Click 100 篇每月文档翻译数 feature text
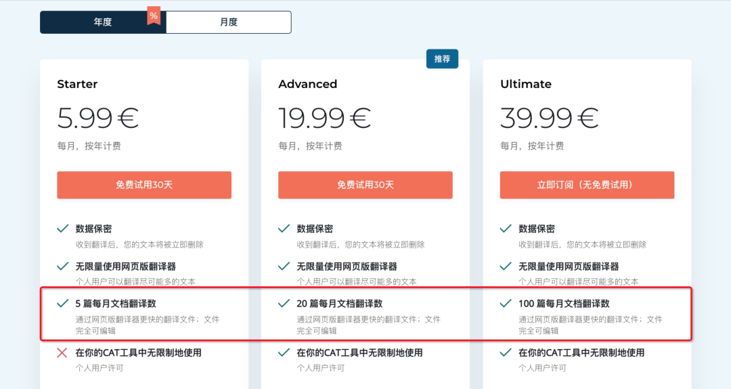 (564, 304)
